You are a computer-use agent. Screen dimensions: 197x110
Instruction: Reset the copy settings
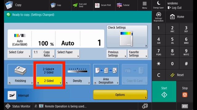coord(179,75)
